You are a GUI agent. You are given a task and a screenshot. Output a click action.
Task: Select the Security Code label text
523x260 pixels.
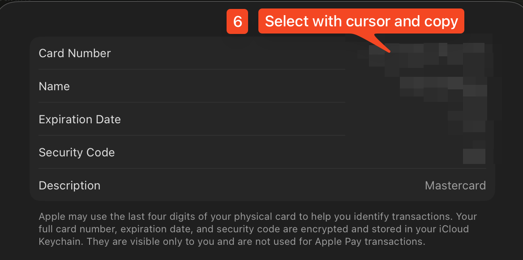77,152
